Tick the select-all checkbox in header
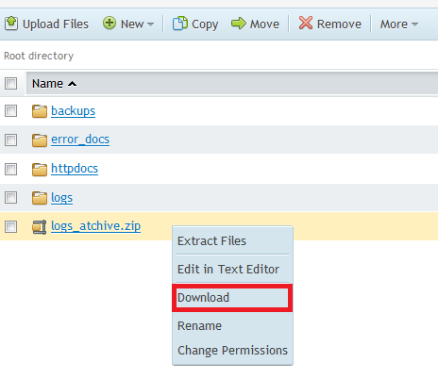This screenshot has width=438, height=379. [x=11, y=84]
